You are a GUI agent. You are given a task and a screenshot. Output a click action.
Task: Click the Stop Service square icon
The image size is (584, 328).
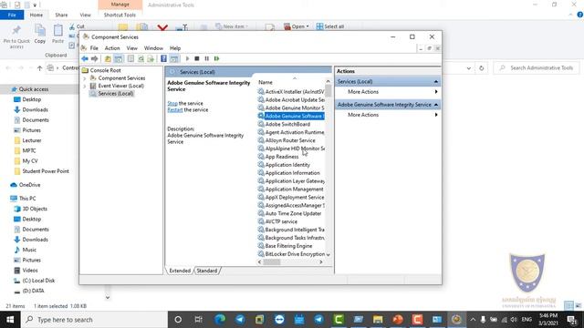(197, 58)
